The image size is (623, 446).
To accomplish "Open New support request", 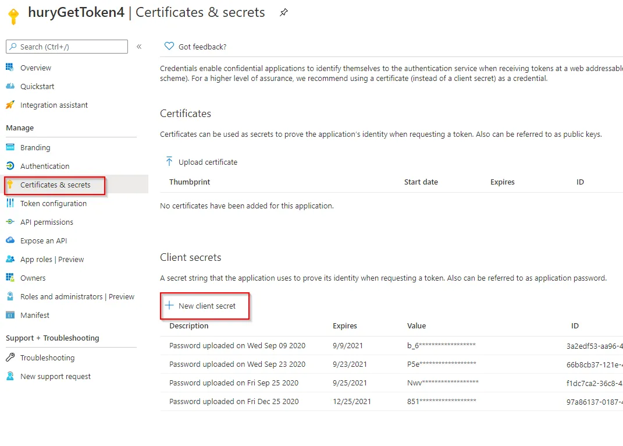I will pyautogui.click(x=55, y=376).
